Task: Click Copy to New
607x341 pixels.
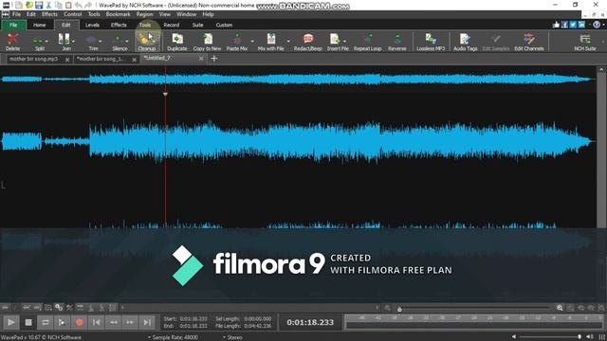Action: [x=207, y=42]
